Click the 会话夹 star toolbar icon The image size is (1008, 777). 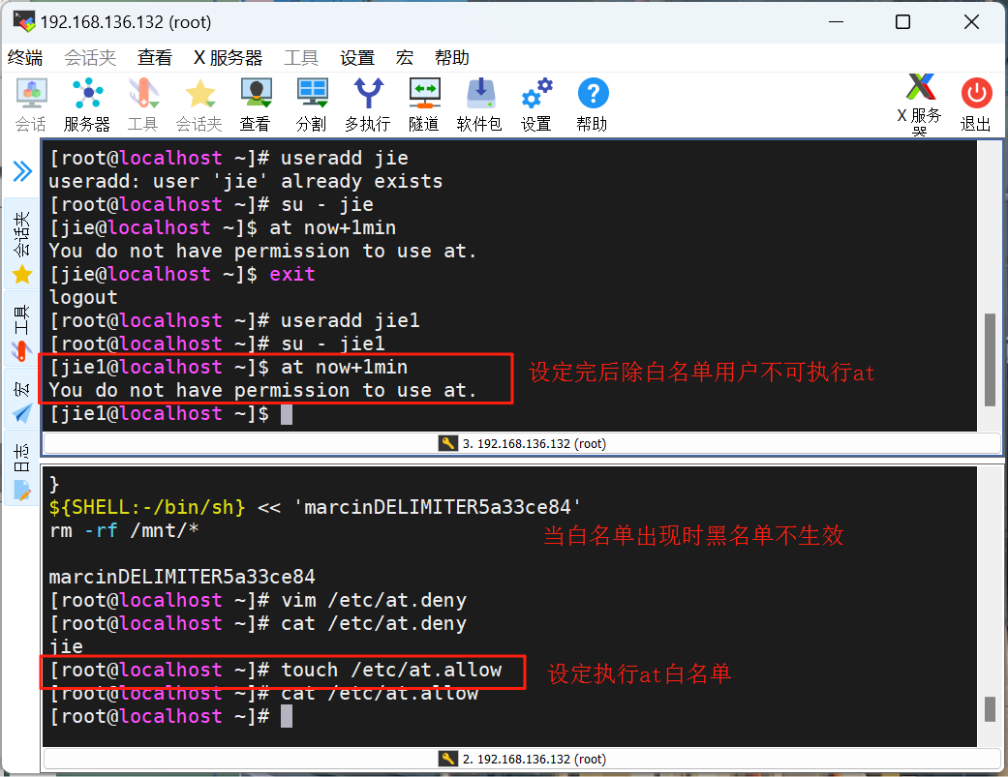click(x=199, y=105)
